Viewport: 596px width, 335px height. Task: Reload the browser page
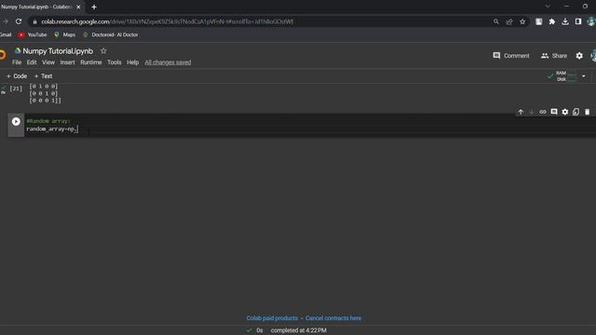pyautogui.click(x=19, y=21)
